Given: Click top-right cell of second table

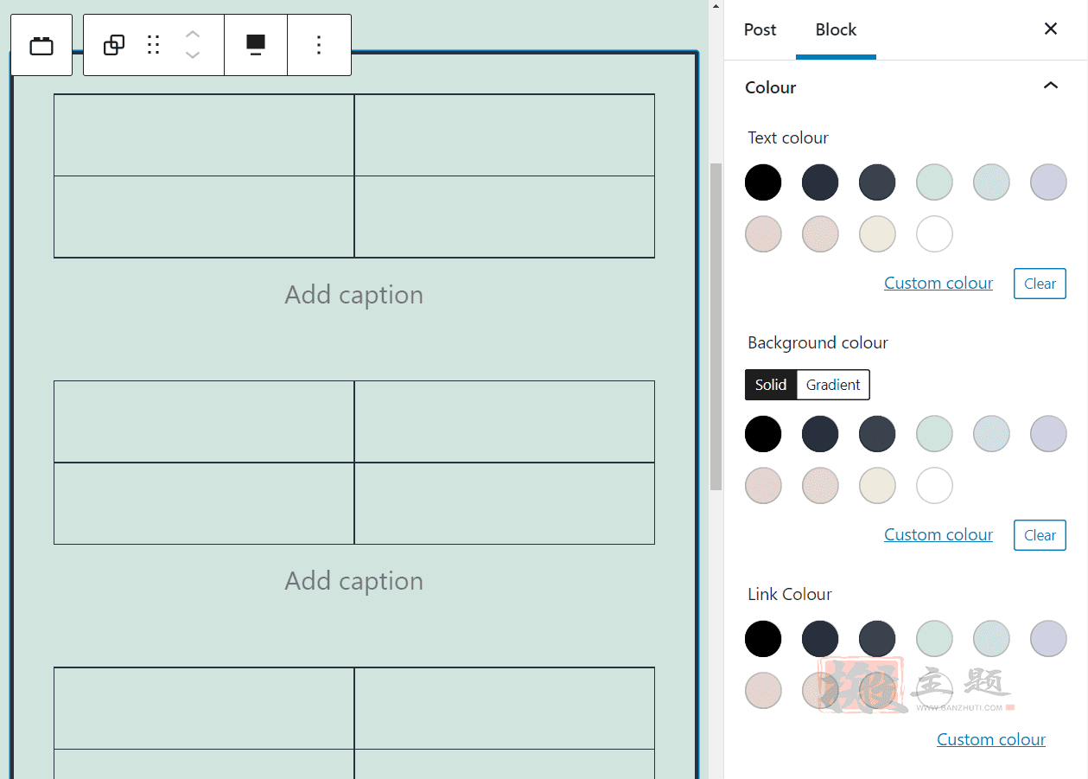Looking at the screenshot, I should (x=505, y=421).
